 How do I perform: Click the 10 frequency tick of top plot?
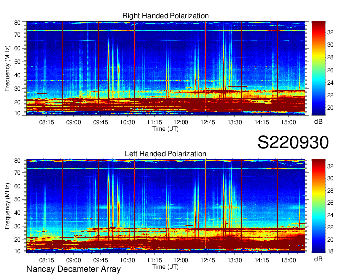(17, 113)
